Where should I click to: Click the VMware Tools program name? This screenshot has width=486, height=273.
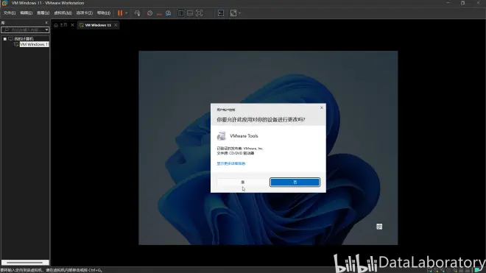pos(244,136)
